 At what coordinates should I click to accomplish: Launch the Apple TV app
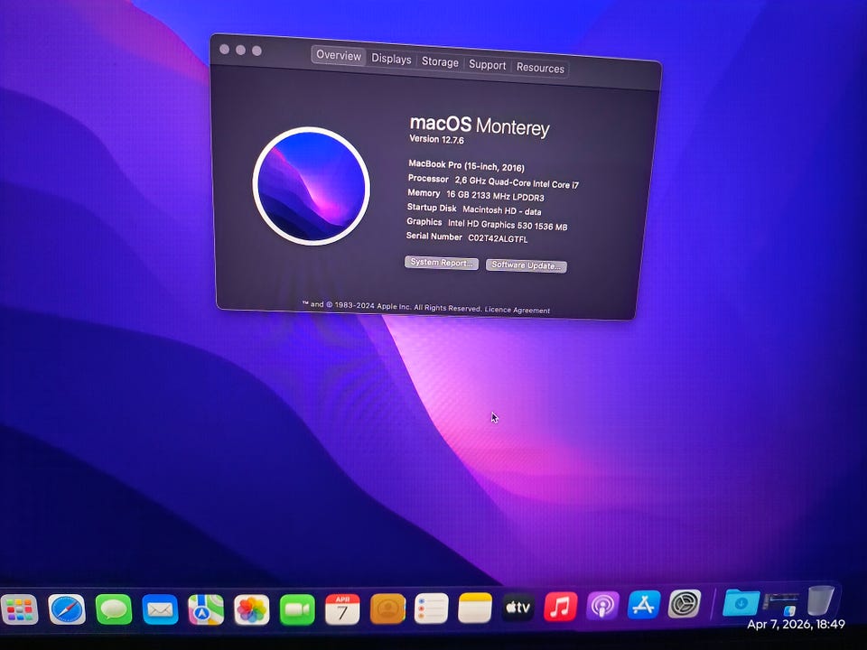point(518,608)
